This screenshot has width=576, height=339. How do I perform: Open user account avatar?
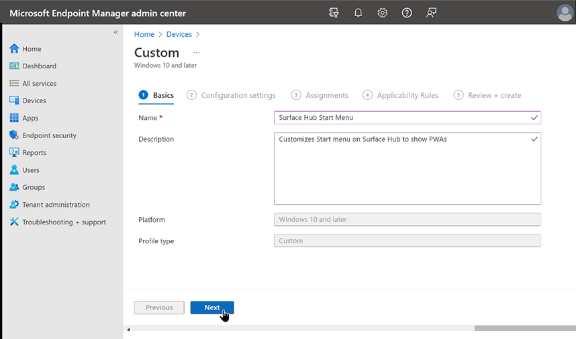565,13
